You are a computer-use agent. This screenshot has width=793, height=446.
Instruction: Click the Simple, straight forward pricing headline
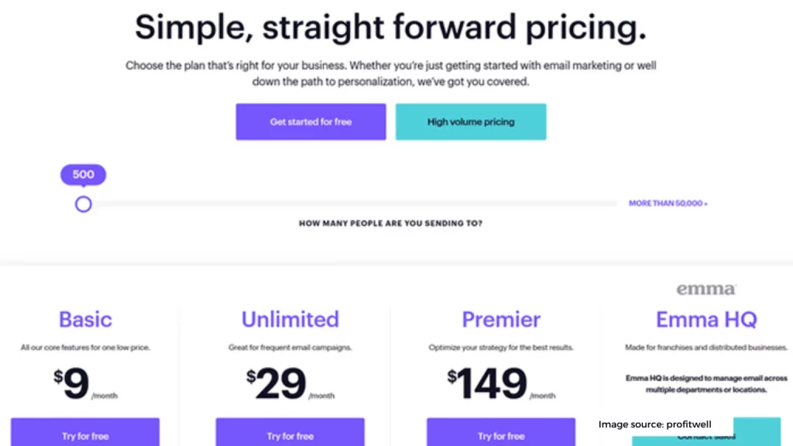pyautogui.click(x=390, y=27)
